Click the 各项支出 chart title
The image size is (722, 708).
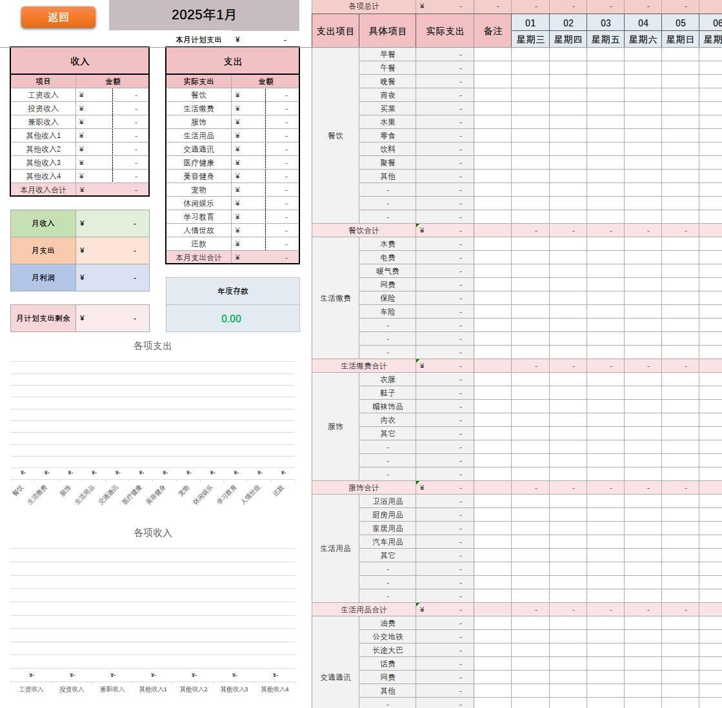point(152,346)
